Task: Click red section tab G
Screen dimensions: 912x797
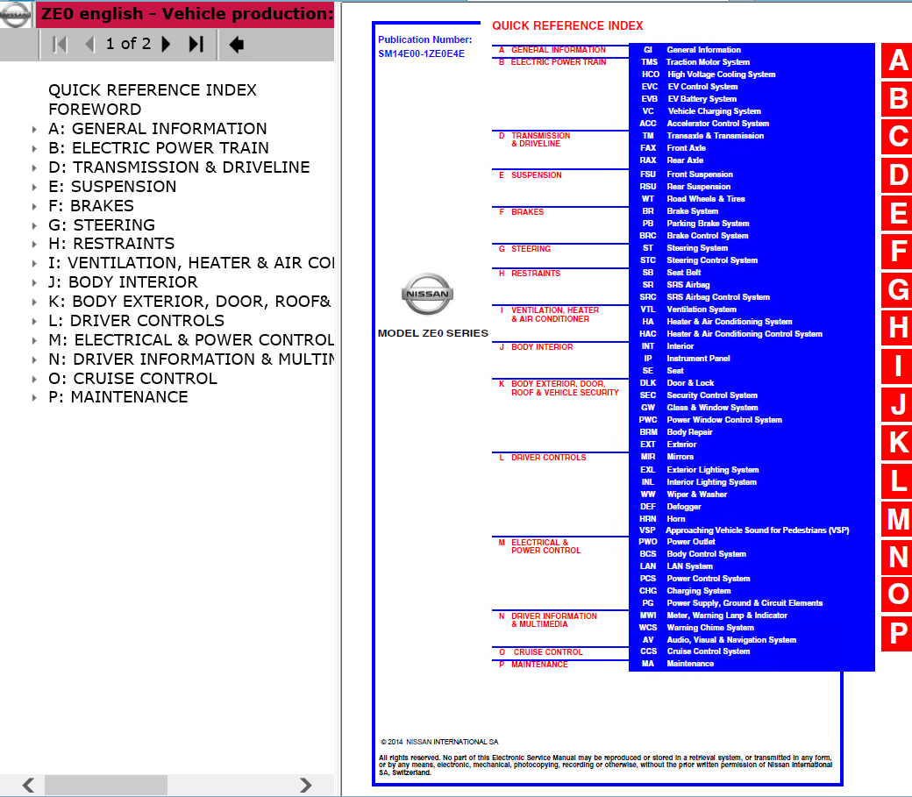Action: (x=897, y=289)
